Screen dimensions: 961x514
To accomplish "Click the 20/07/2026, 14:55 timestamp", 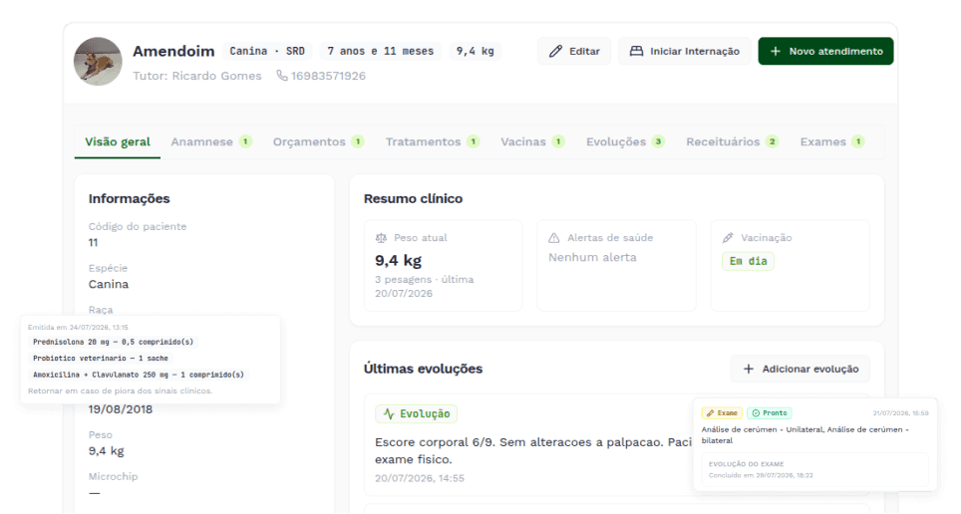I will 420,478.
